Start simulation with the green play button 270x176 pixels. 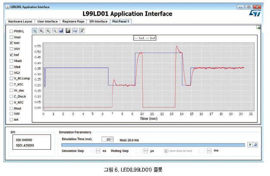[x=250, y=145]
